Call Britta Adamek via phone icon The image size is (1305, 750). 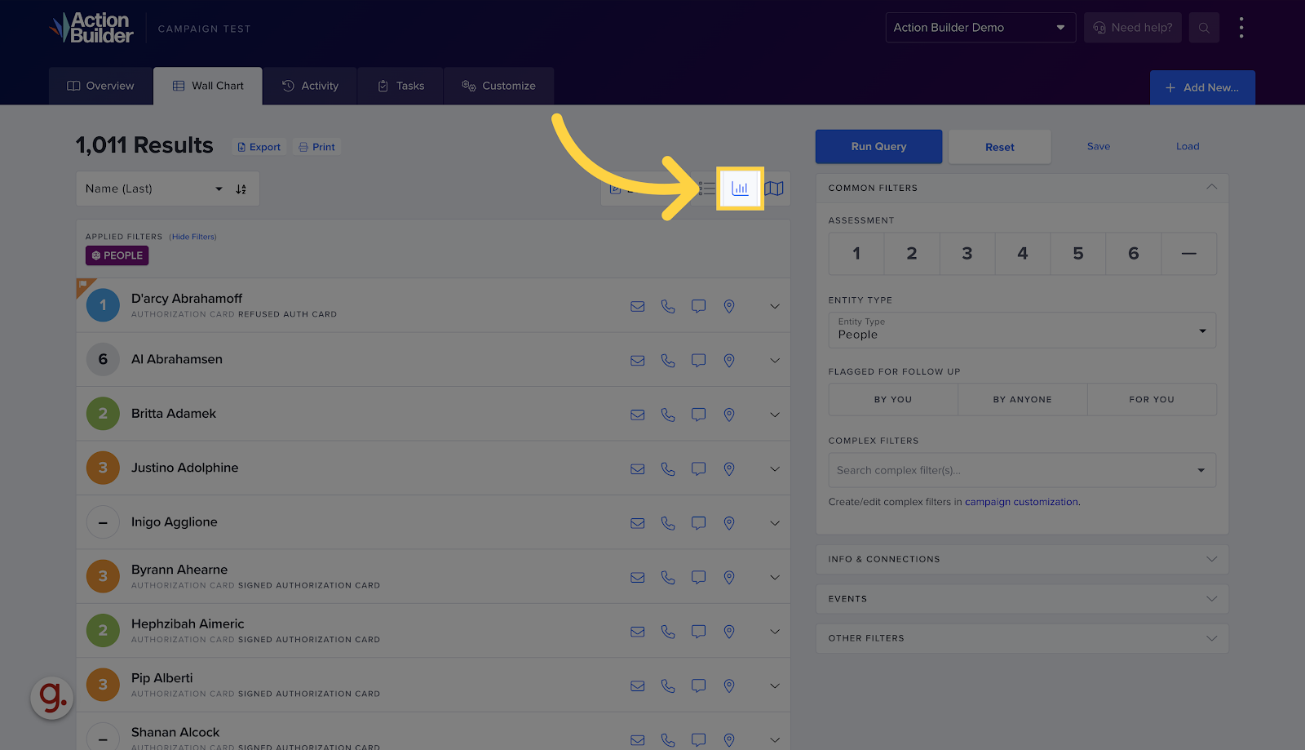coord(668,415)
